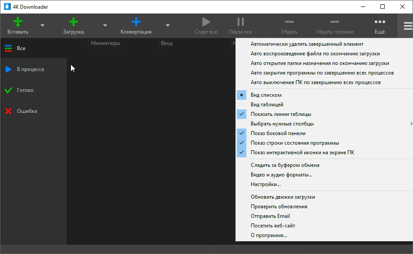Click the green plus Вставить icon

(x=18, y=22)
